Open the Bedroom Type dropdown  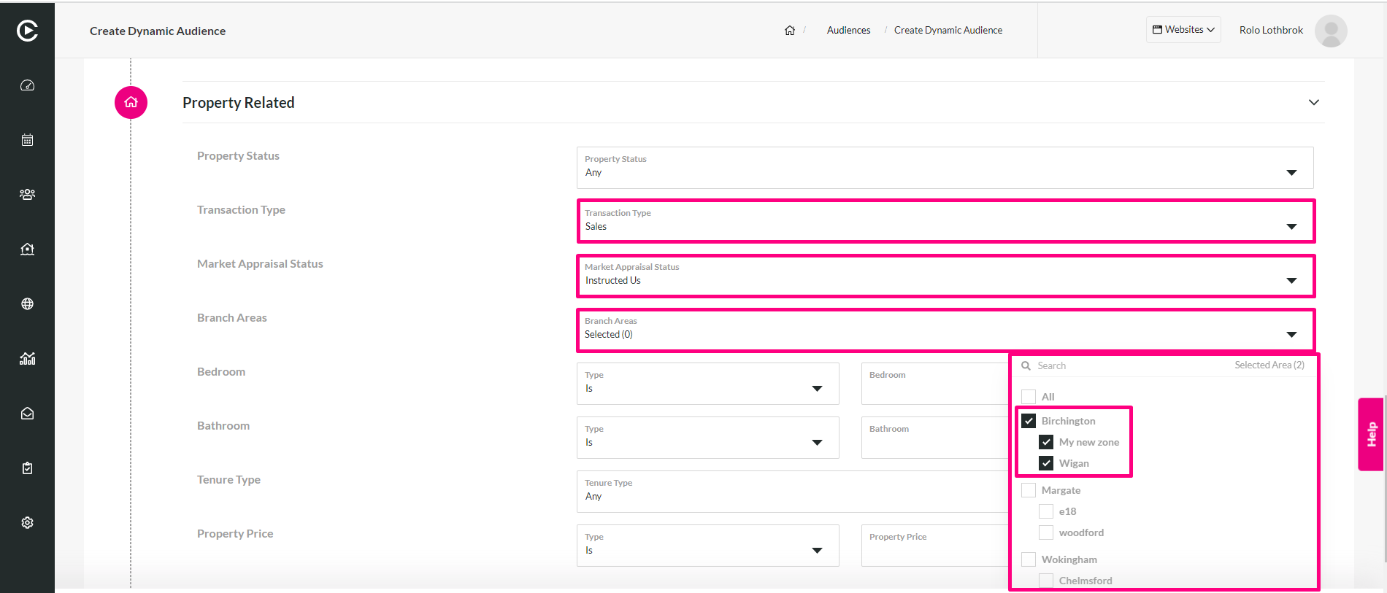pos(707,384)
